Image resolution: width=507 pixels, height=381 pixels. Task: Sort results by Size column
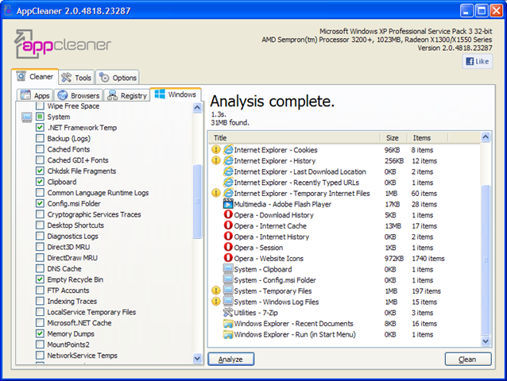tap(393, 138)
